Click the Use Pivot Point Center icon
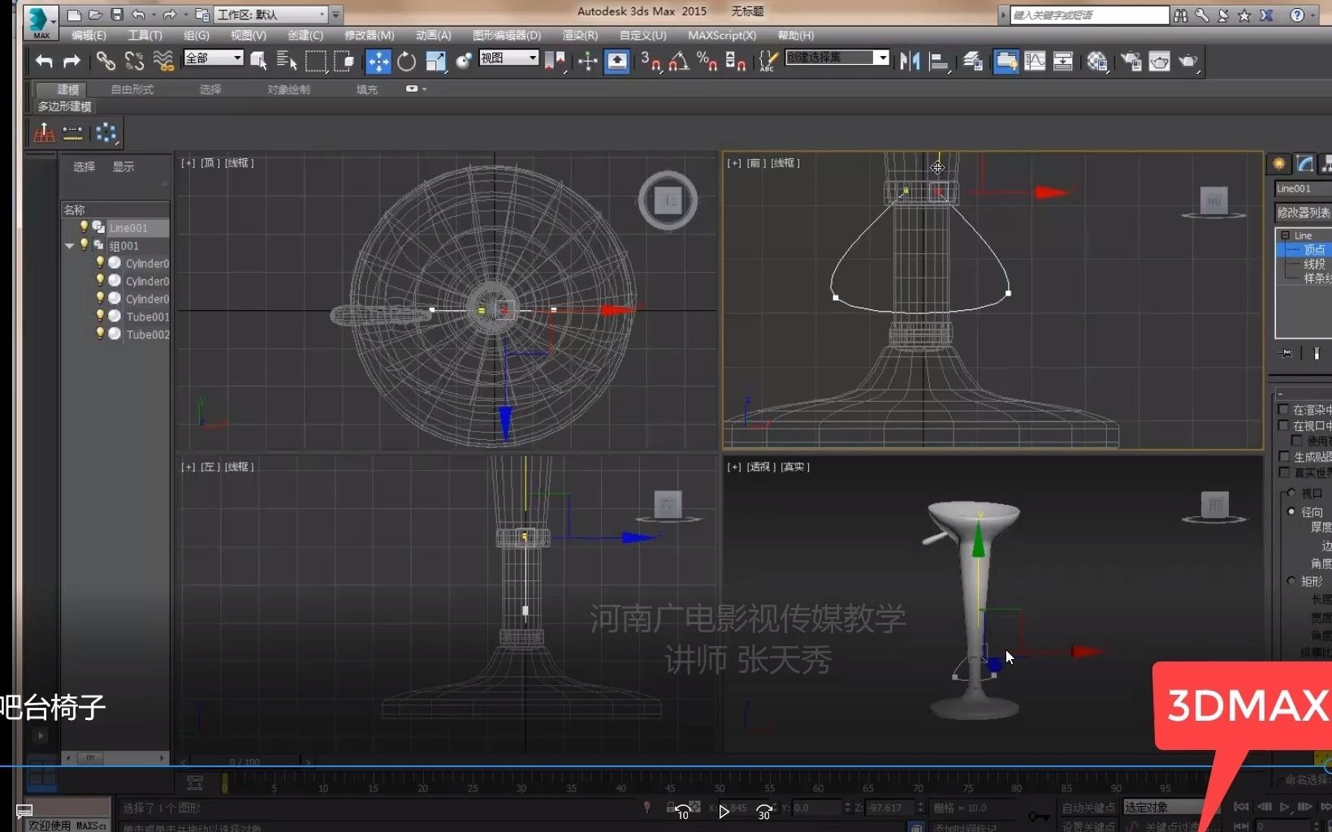 555,61
